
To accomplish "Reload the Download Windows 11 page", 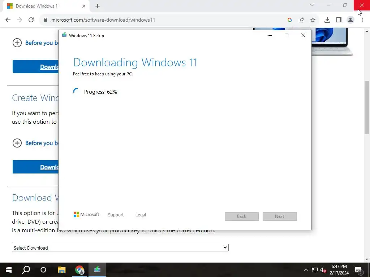I will [31, 20].
